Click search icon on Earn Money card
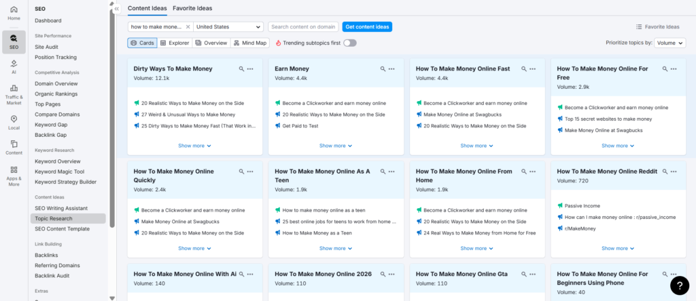Image resolution: width=696 pixels, height=301 pixels. point(383,69)
